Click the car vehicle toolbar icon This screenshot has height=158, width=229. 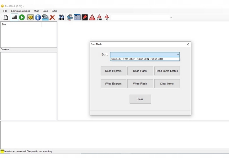click(x=45, y=17)
